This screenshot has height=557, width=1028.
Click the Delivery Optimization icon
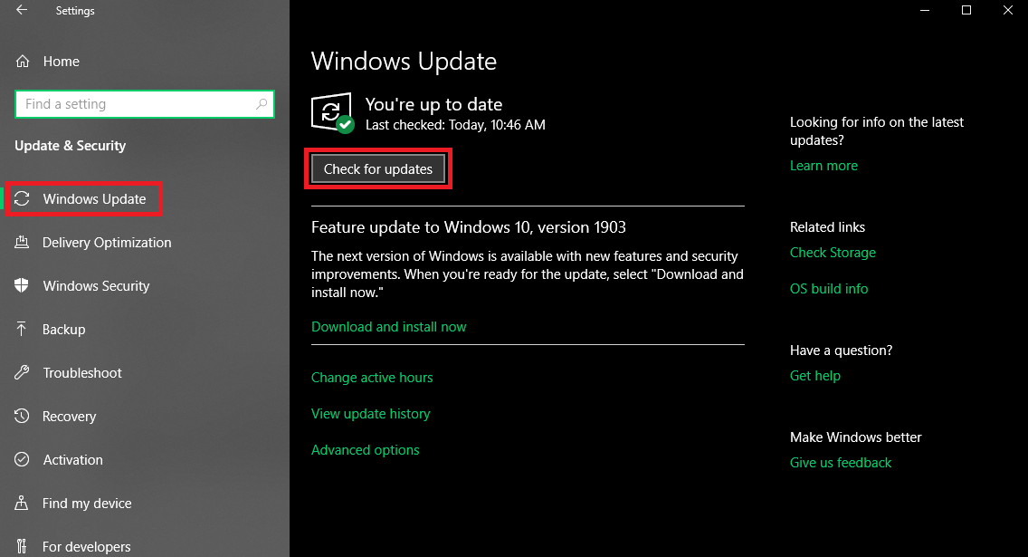point(23,242)
